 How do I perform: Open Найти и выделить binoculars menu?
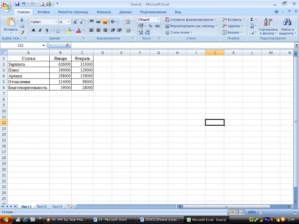(x=287, y=26)
